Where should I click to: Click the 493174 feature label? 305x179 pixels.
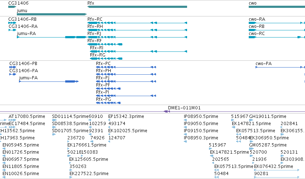coord(117,124)
